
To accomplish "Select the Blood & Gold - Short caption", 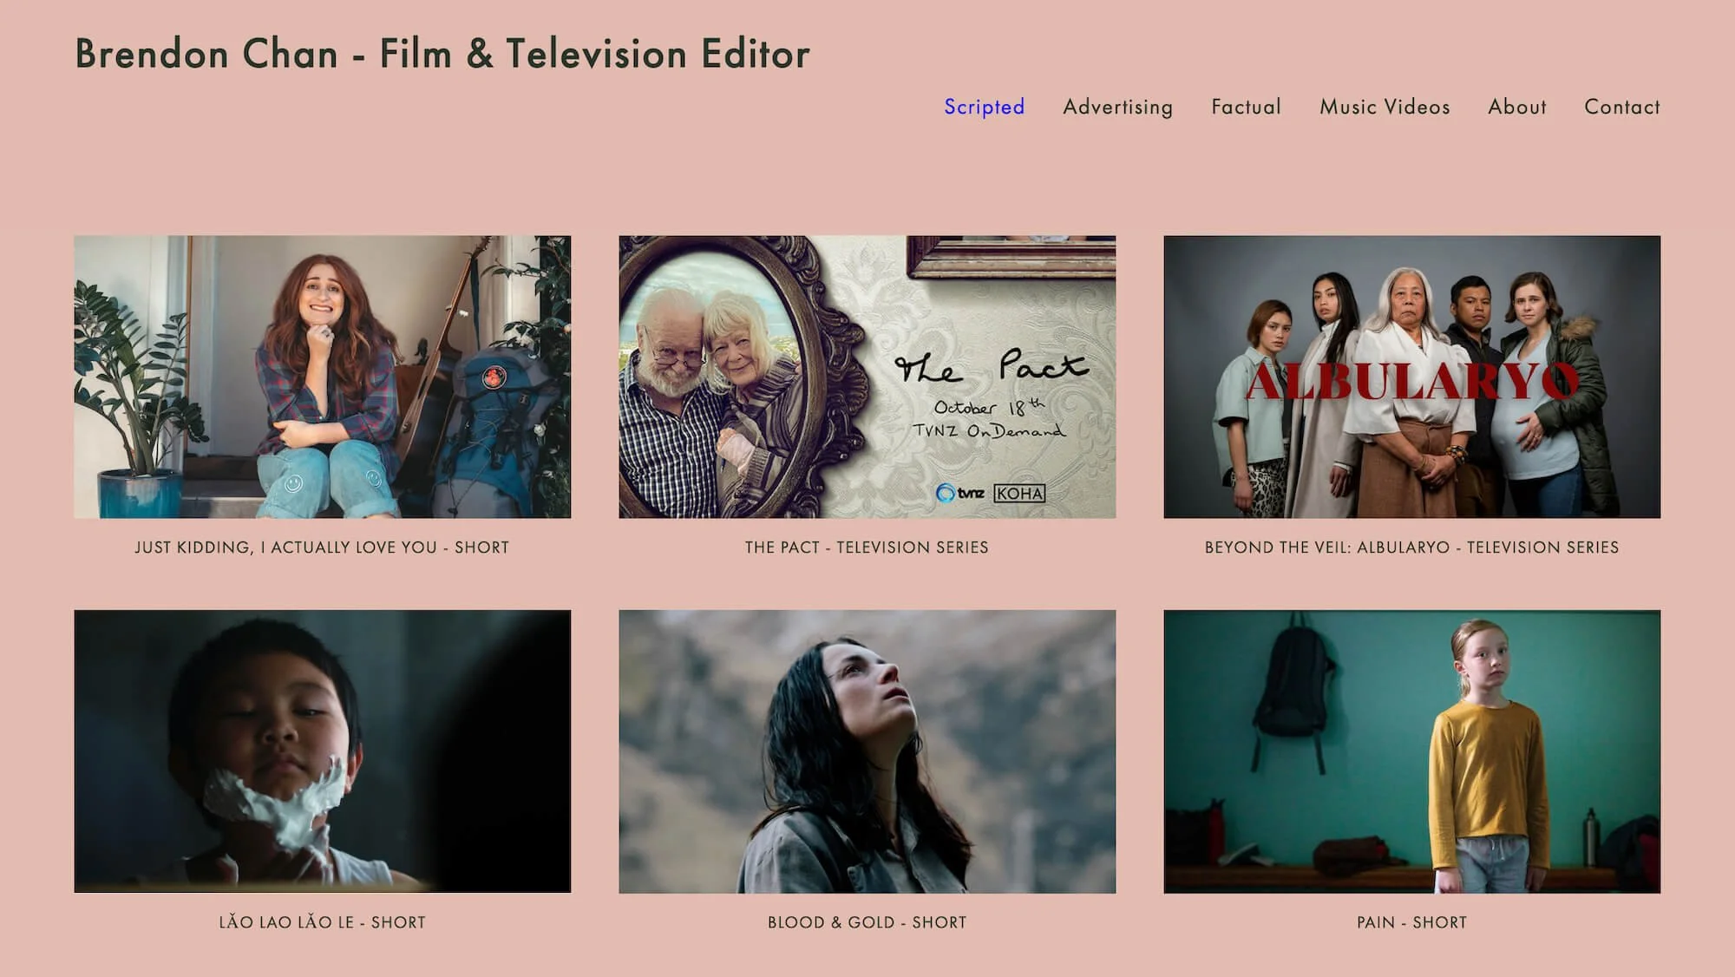I will point(867,922).
